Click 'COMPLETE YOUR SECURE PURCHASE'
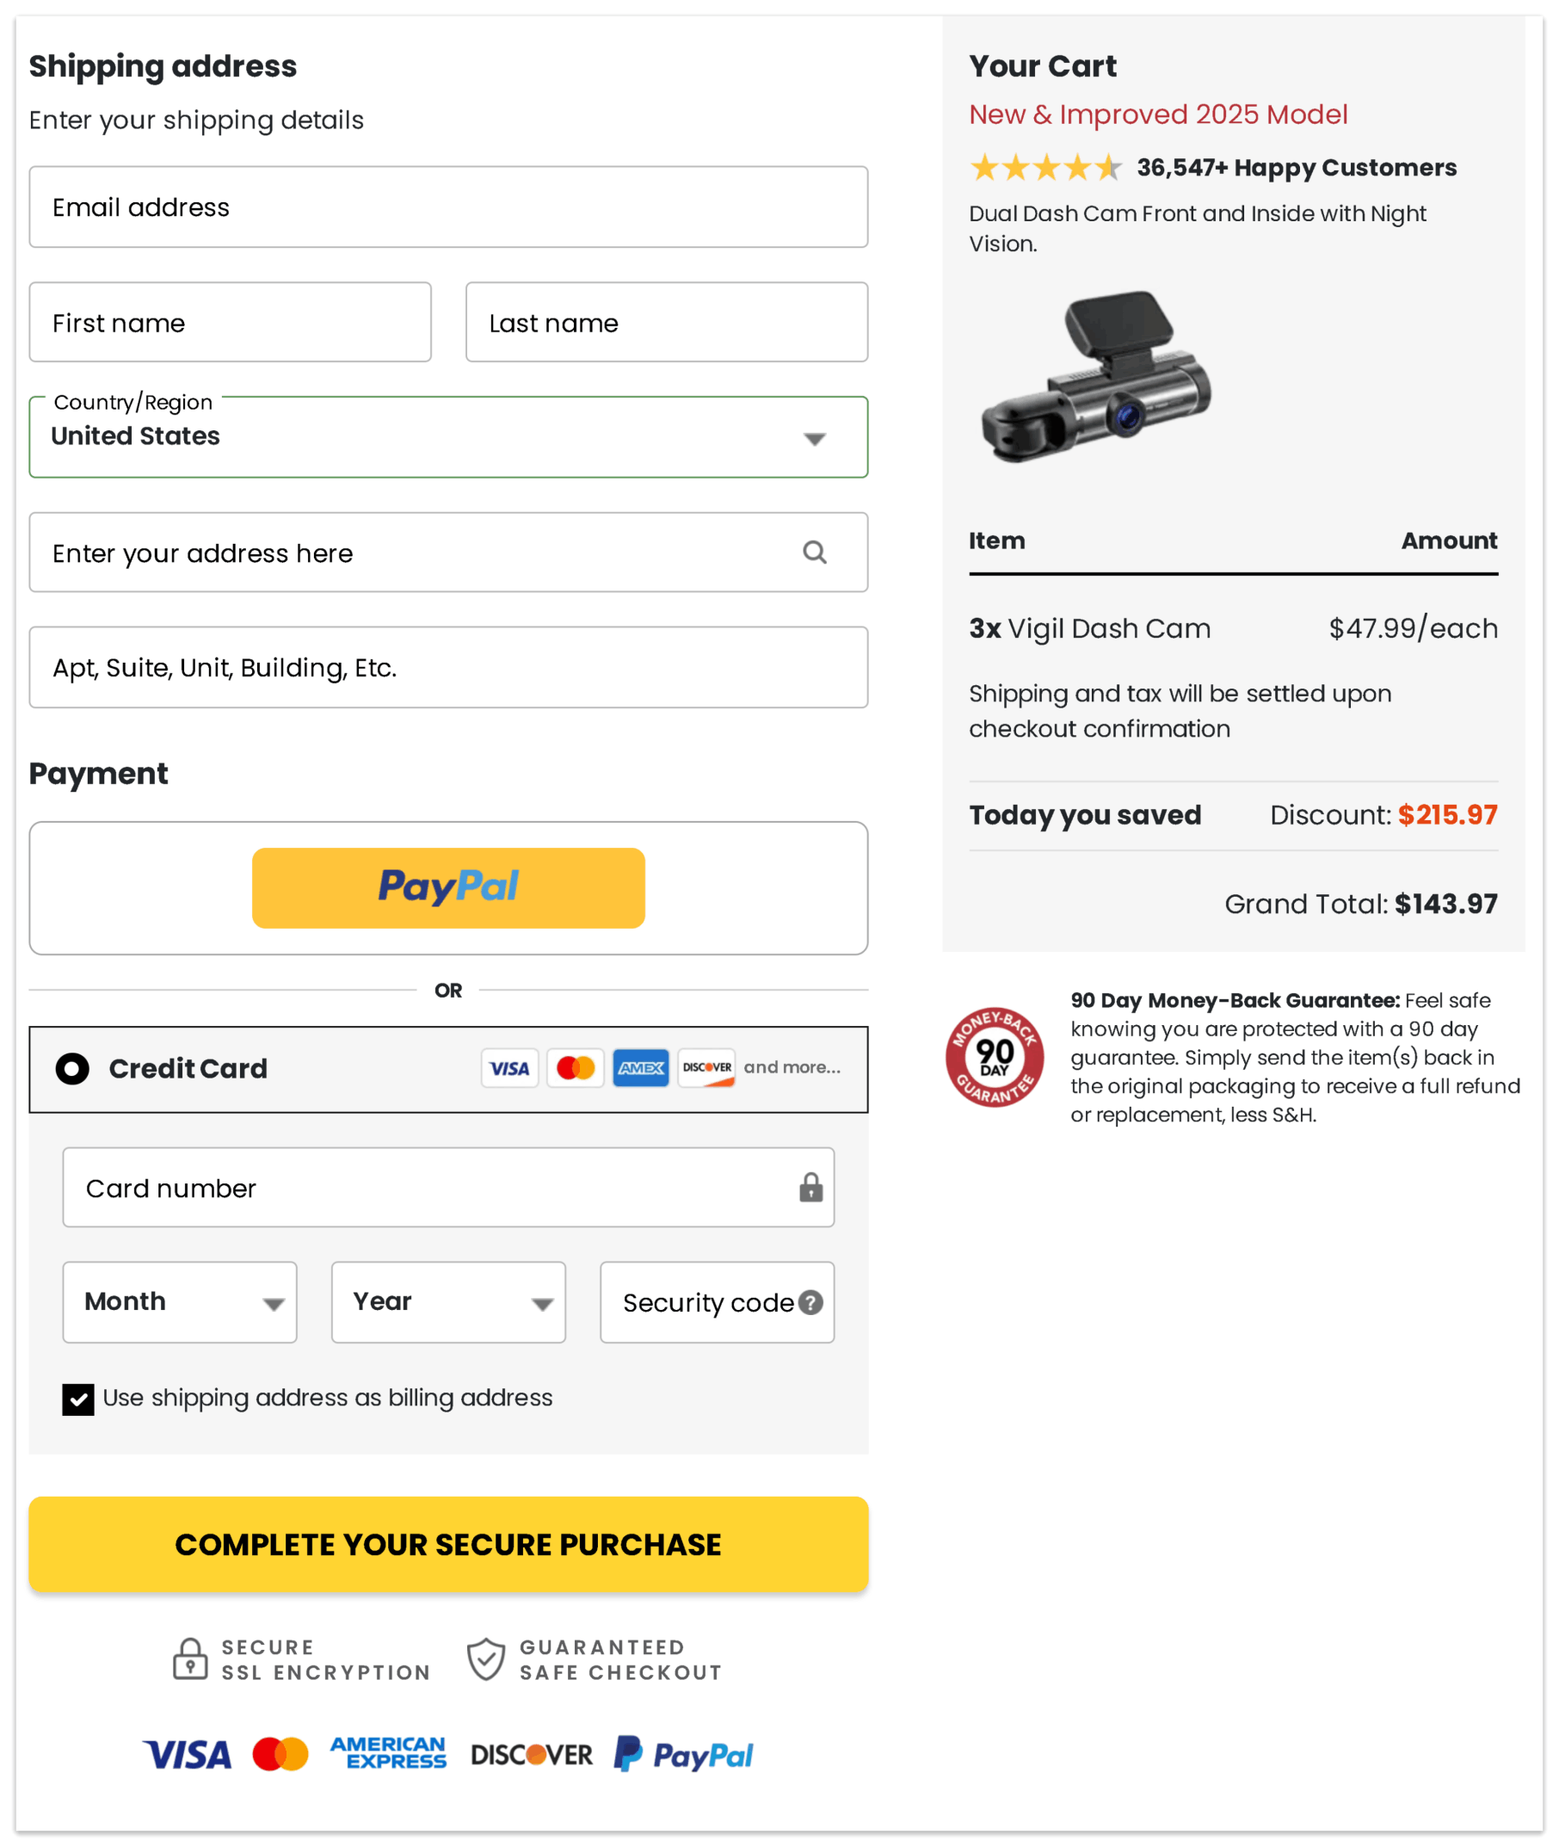This screenshot has width=1559, height=1847. click(448, 1544)
